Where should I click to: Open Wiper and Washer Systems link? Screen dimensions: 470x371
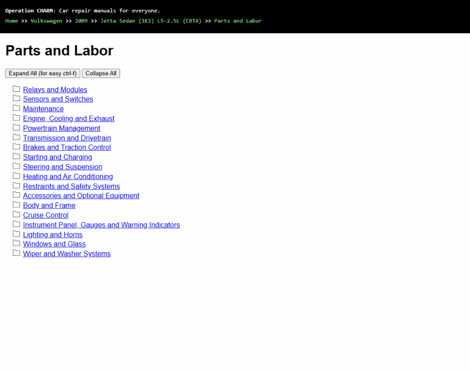point(67,253)
